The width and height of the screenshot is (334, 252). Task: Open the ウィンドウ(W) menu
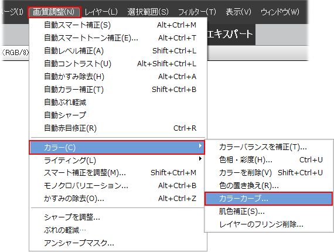coord(280,12)
